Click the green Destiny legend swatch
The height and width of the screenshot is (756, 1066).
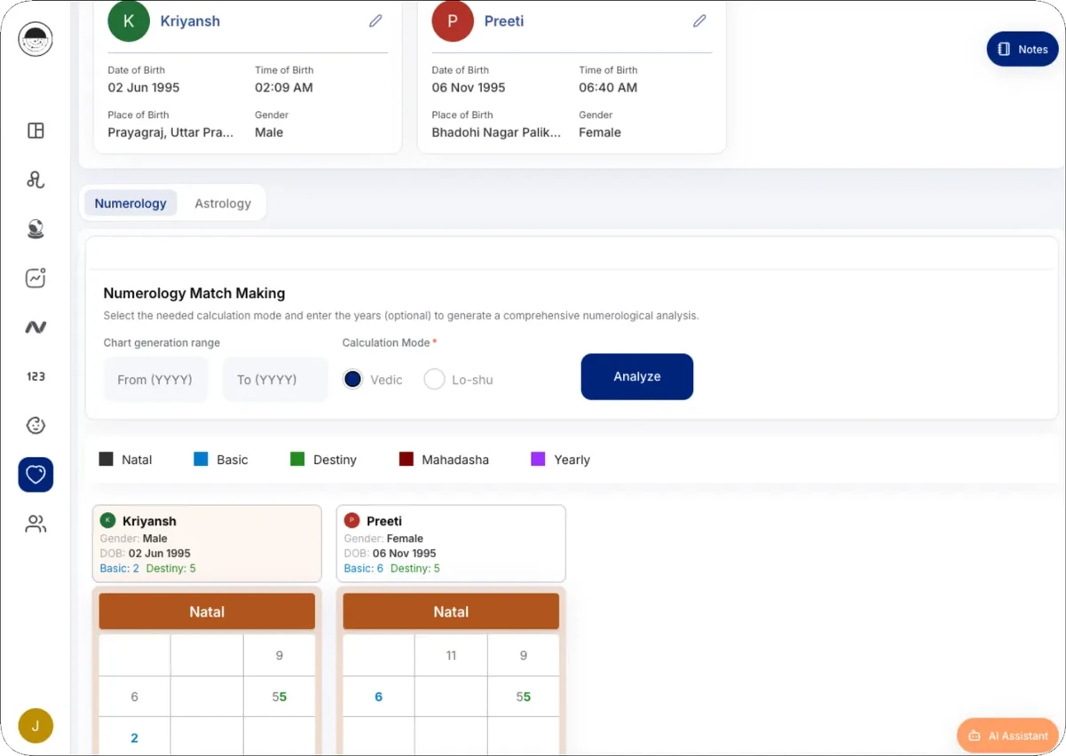297,459
